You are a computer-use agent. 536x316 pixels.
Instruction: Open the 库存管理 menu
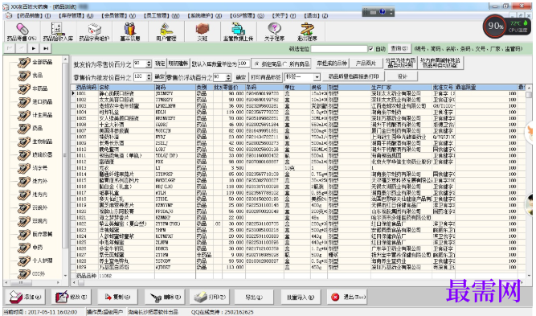[76, 16]
